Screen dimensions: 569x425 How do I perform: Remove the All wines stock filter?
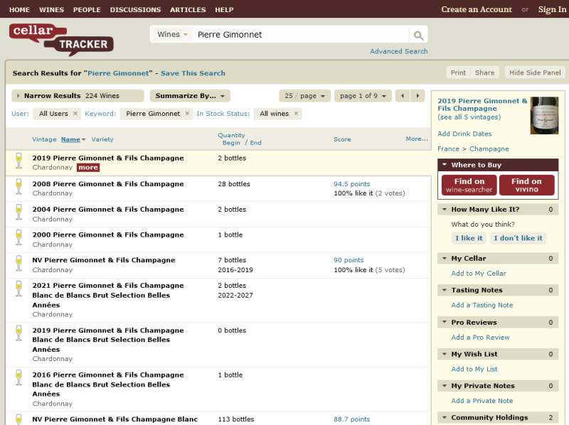coord(296,114)
